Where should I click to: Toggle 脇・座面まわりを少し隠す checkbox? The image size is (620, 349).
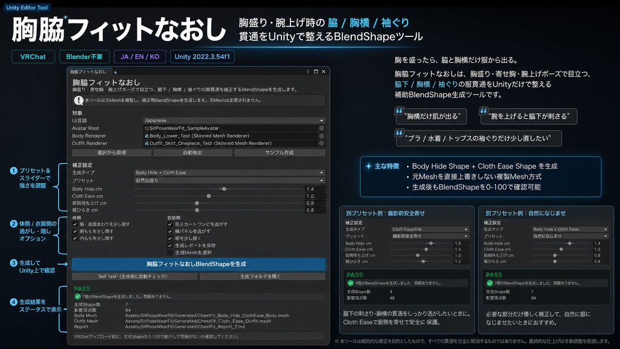pyautogui.click(x=75, y=224)
